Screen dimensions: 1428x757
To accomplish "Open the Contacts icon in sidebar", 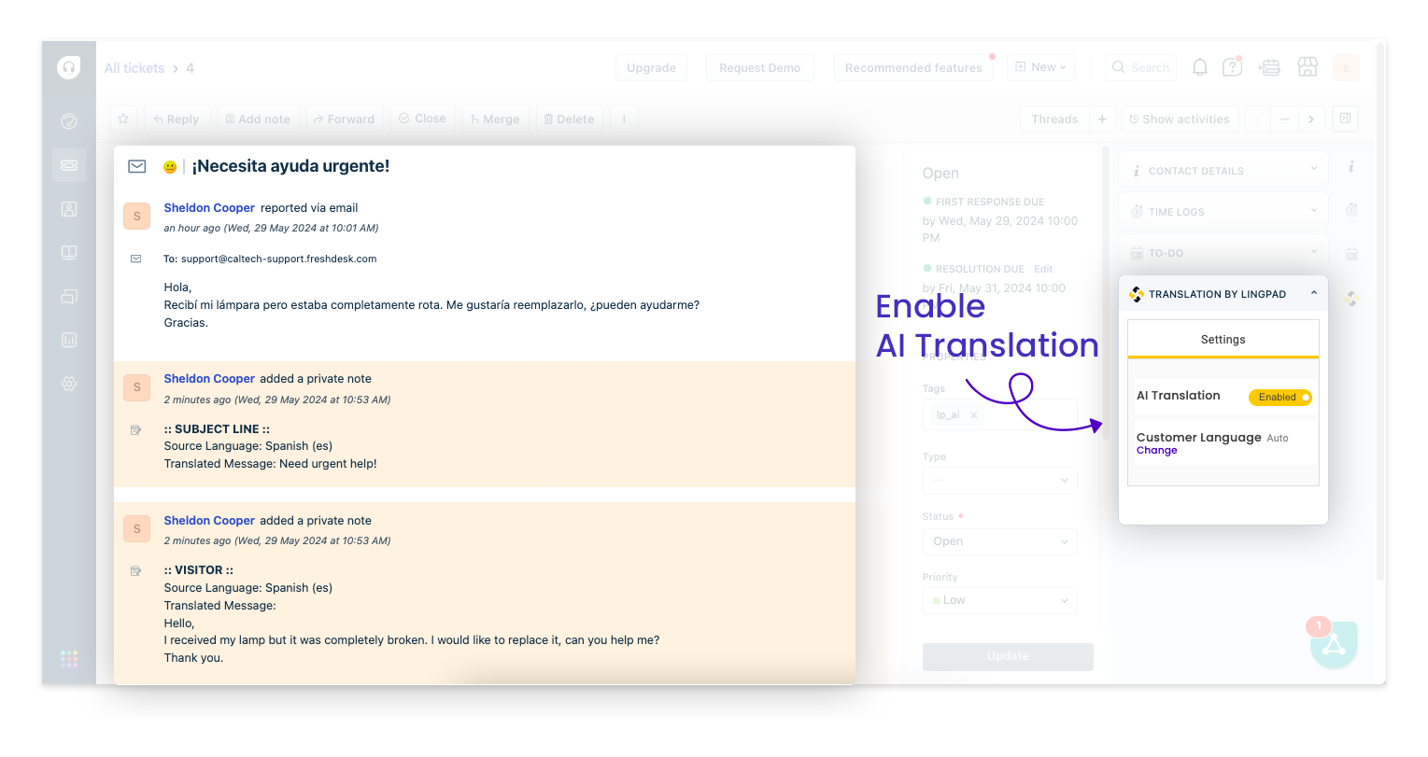I will tap(69, 209).
